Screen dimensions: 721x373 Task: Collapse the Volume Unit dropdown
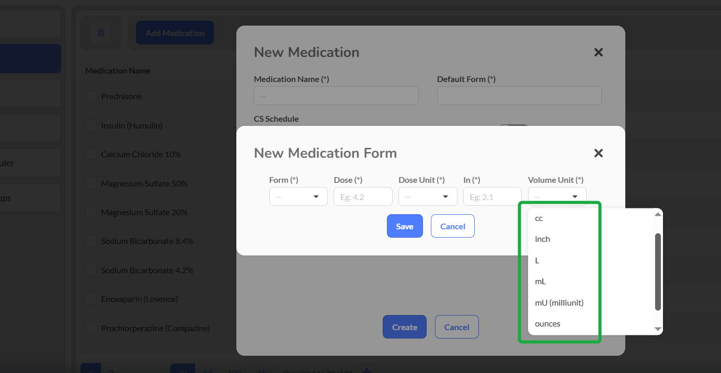point(557,196)
